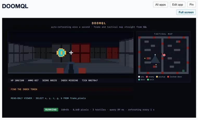
Task: Click the 'query 89 ms' status text
Action: point(117,110)
